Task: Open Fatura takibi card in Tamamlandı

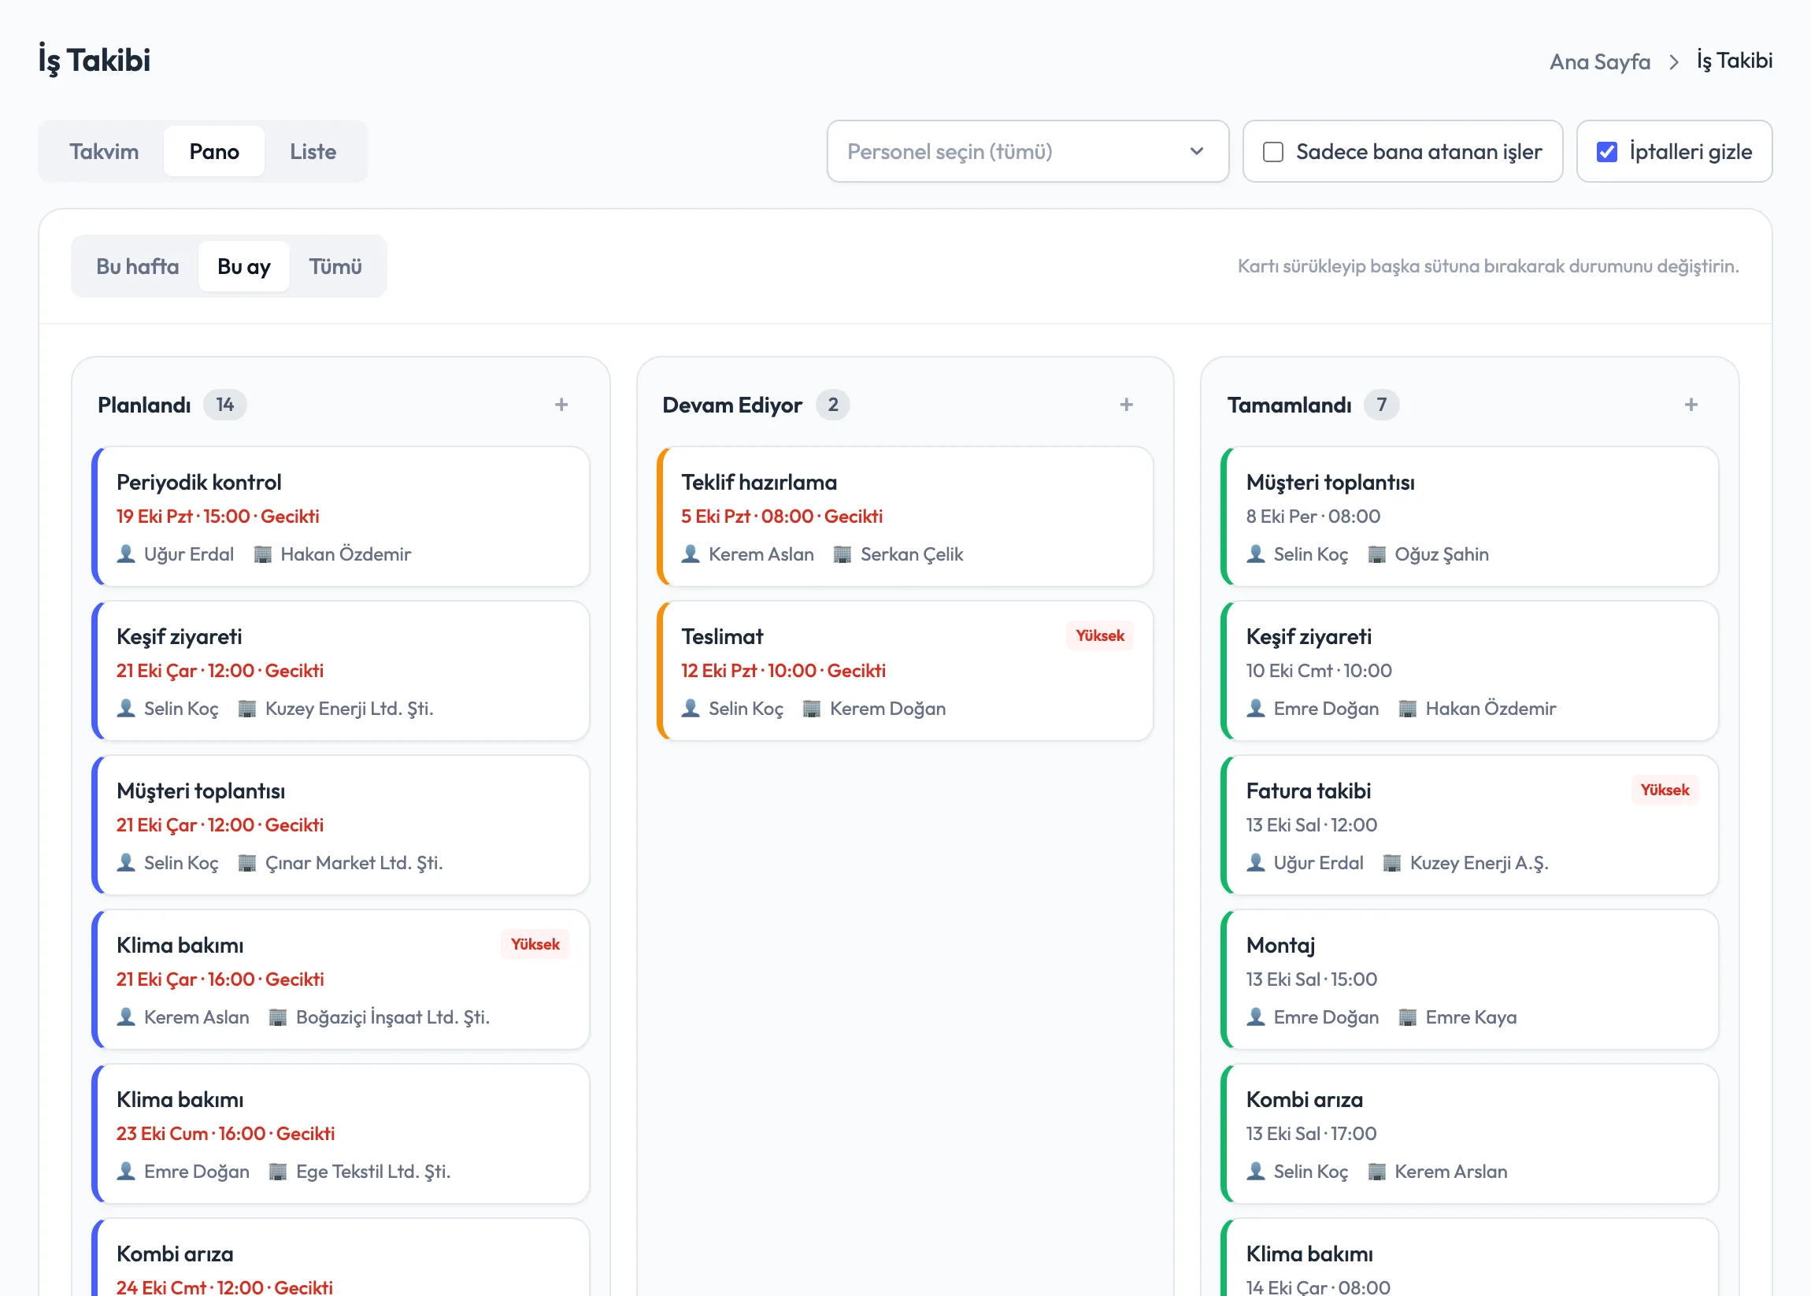Action: point(1469,825)
